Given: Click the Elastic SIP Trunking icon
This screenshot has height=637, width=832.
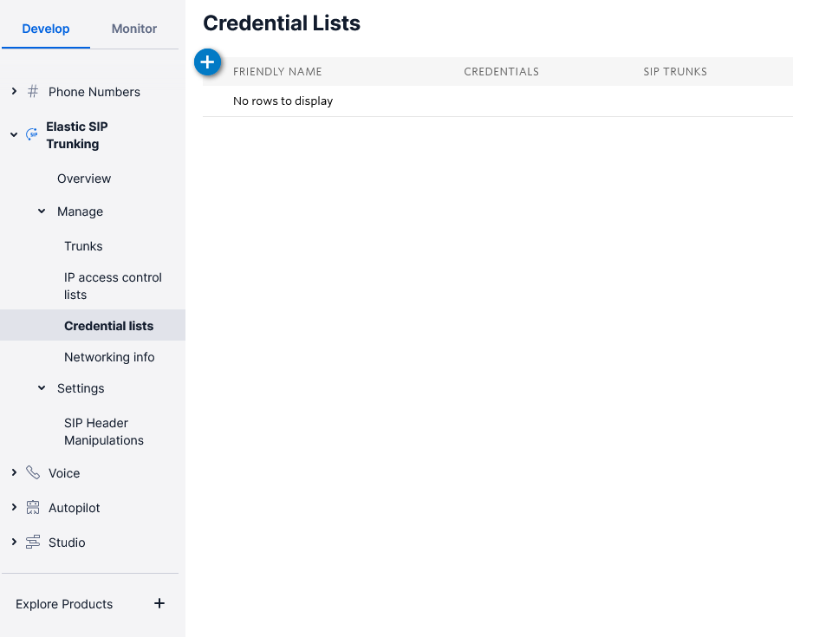Looking at the screenshot, I should coord(32,134).
